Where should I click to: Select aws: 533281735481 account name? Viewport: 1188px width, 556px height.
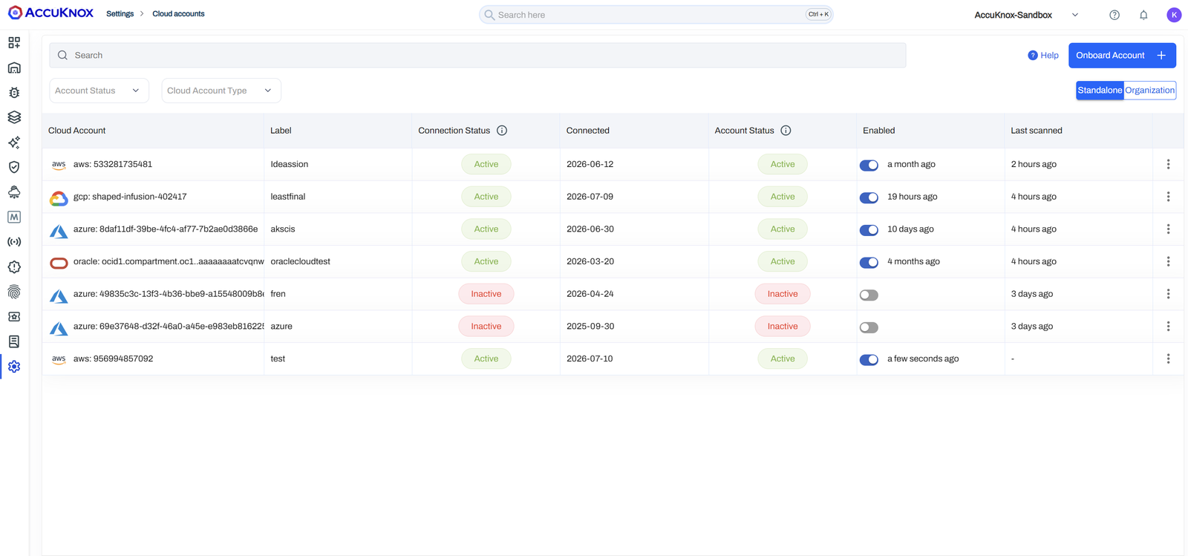click(113, 164)
